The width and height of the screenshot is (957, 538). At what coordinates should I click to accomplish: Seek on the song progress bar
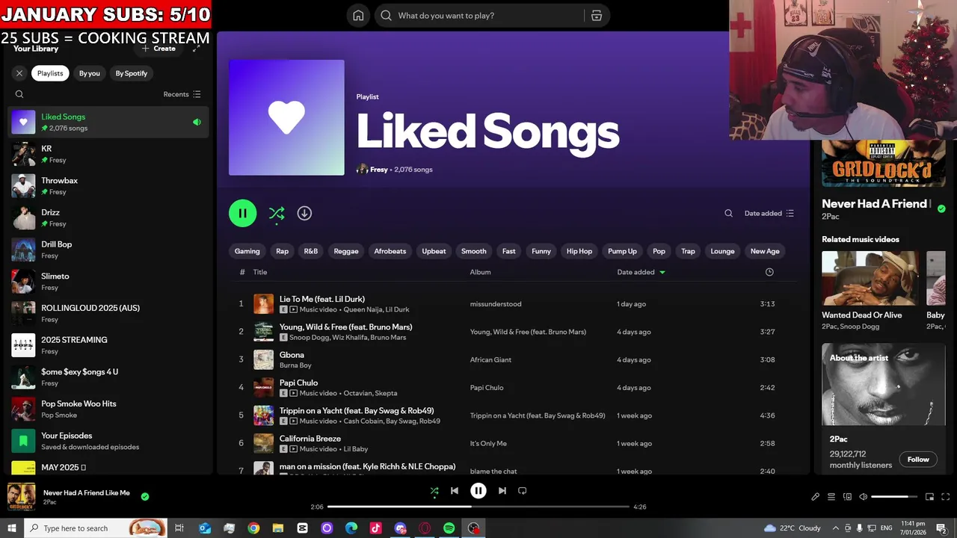tap(478, 507)
